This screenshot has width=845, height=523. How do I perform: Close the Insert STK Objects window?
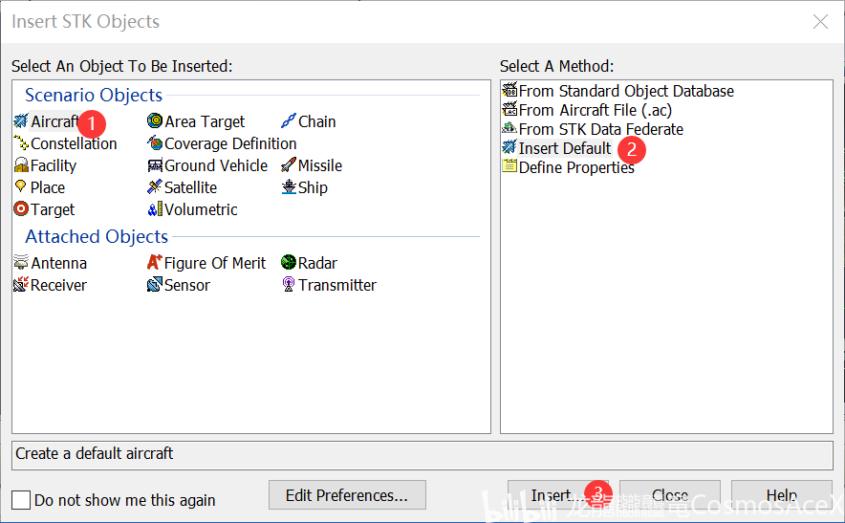(819, 21)
